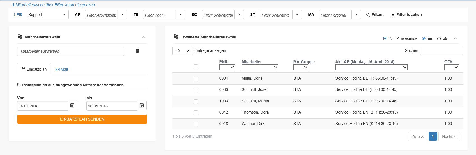Check the row for Thomson, Dora

point(196,113)
